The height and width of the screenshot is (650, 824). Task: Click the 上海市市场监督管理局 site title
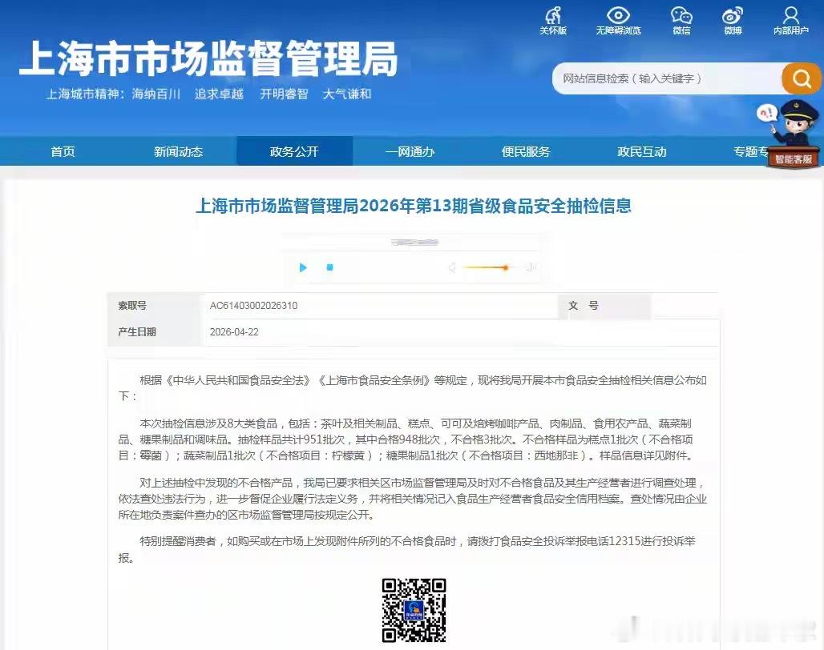pyautogui.click(x=208, y=58)
